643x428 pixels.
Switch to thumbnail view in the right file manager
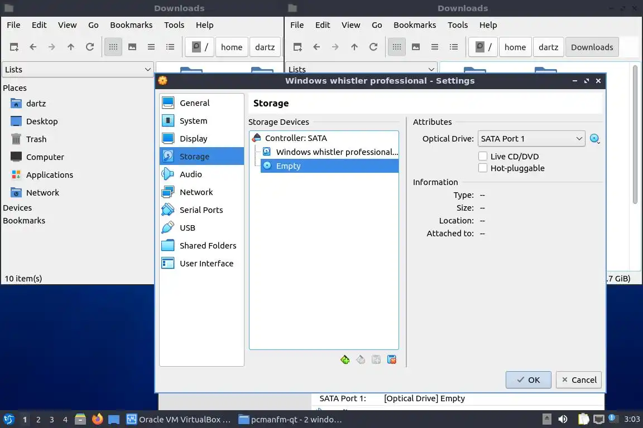tap(416, 47)
